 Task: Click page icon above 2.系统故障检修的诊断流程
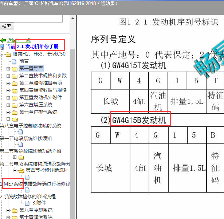(27, 190)
